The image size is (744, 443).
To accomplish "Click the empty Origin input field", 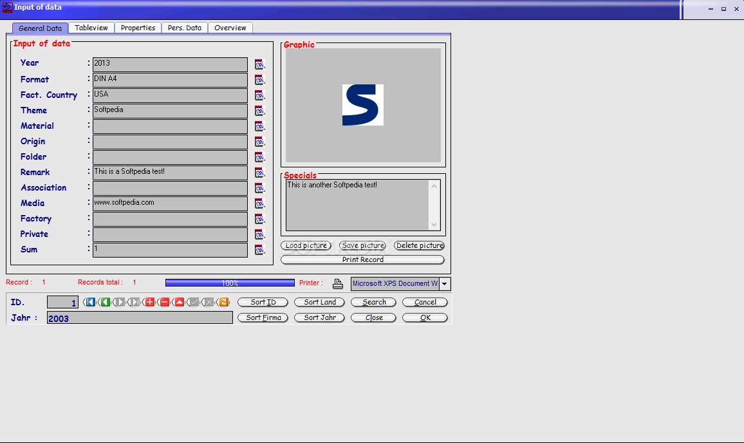I will [170, 142].
